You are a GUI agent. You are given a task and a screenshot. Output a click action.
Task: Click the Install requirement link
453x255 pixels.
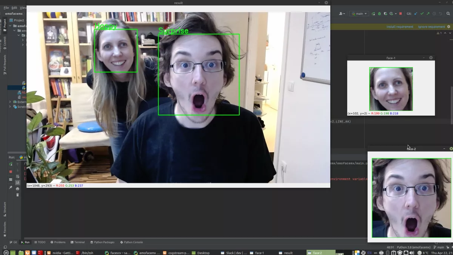pos(400,26)
